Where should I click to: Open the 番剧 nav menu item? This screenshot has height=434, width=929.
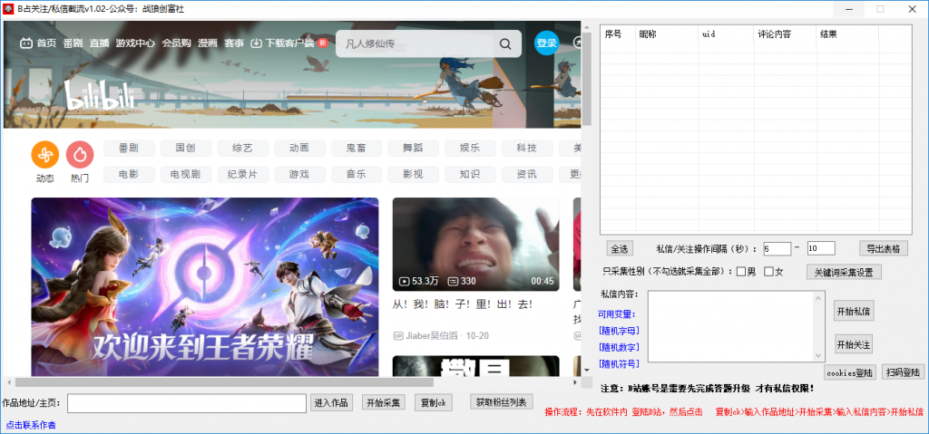coord(73,43)
